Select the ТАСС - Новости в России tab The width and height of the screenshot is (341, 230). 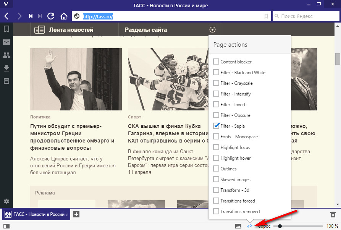coord(36,214)
